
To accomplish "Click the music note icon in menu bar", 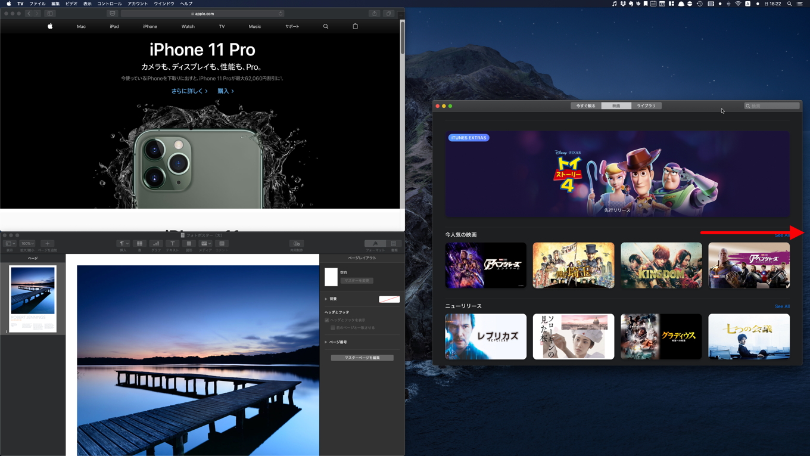I will click(615, 4).
